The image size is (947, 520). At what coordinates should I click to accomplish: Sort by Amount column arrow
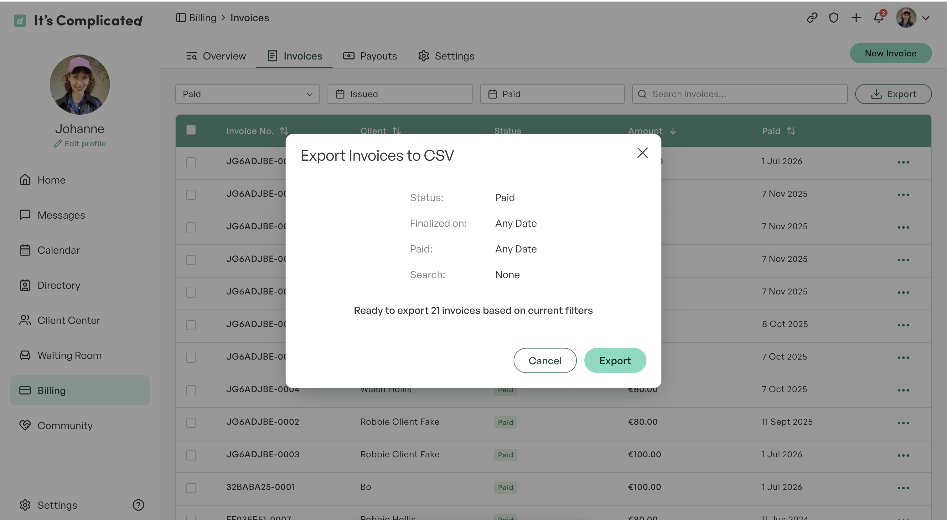pyautogui.click(x=673, y=131)
